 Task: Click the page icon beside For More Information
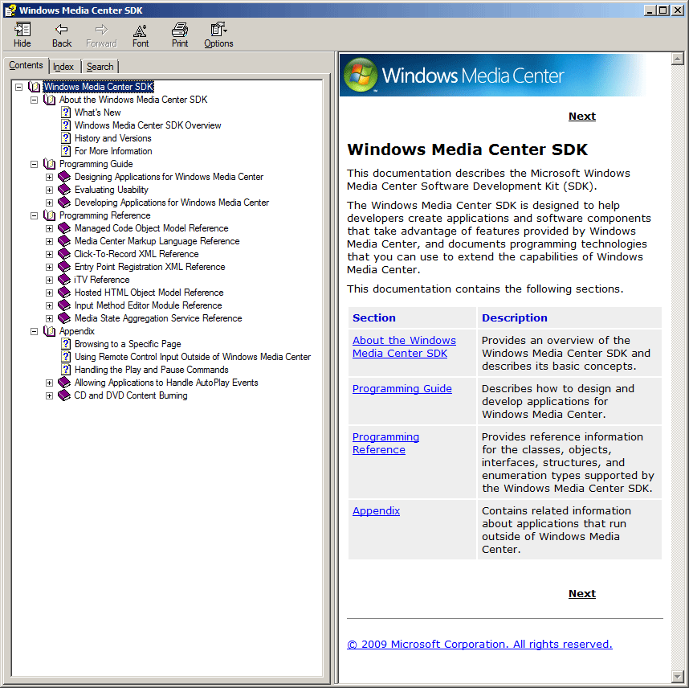[x=66, y=151]
